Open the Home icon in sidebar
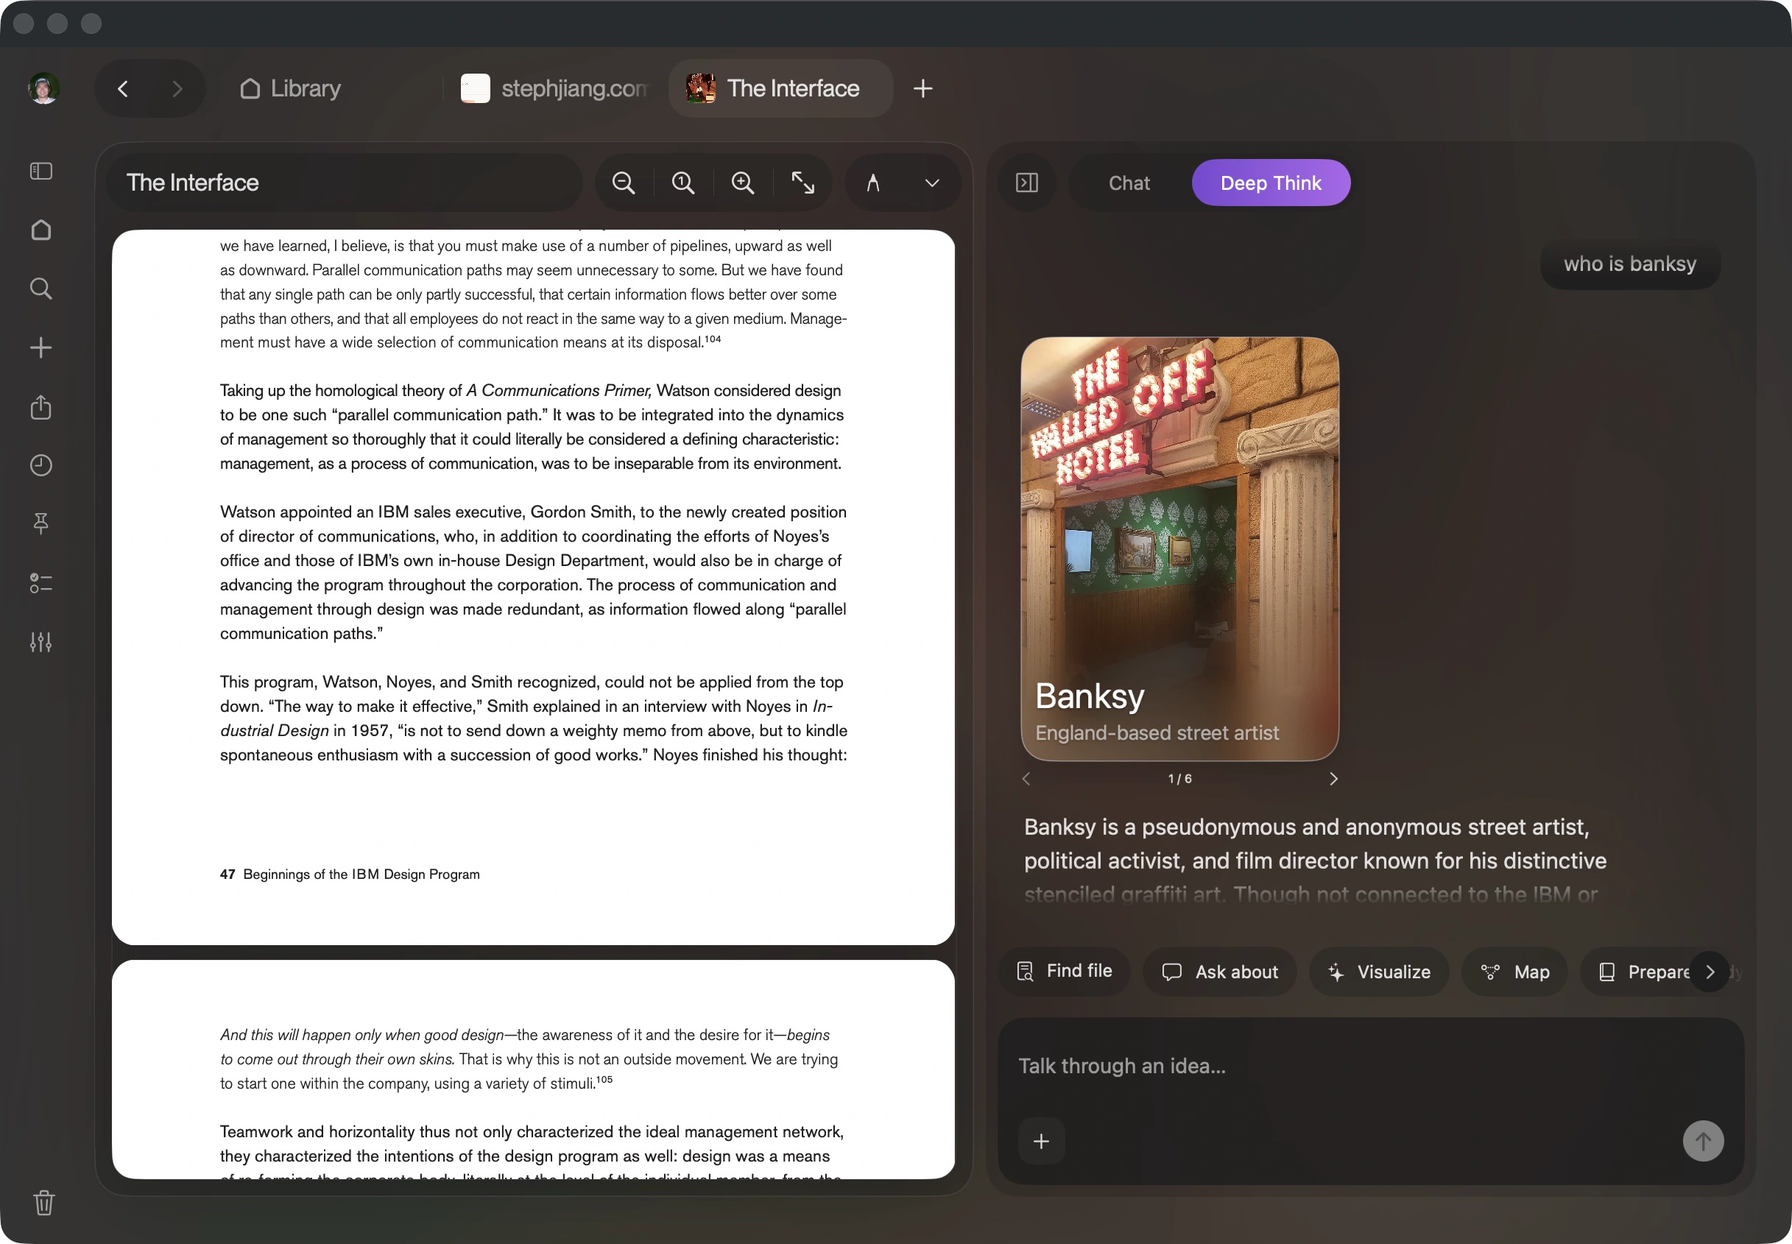Screen dimensions: 1792x1244 (40, 230)
